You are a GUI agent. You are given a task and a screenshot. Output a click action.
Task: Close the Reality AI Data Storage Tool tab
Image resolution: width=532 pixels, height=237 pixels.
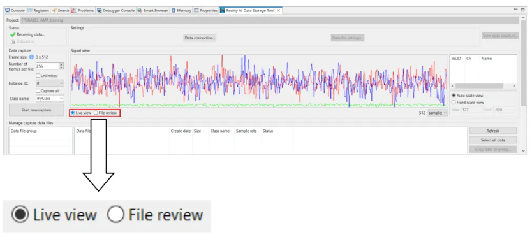279,10
